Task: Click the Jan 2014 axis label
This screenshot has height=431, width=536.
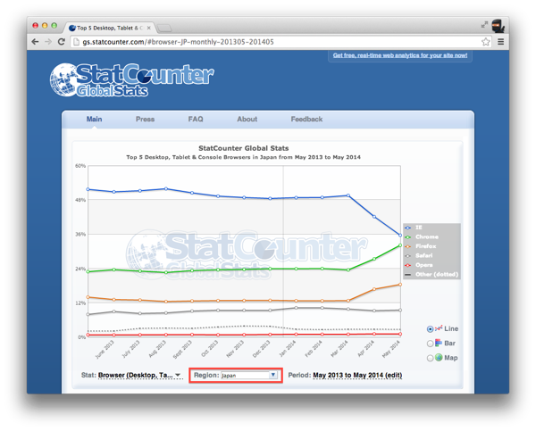Action: (x=287, y=349)
